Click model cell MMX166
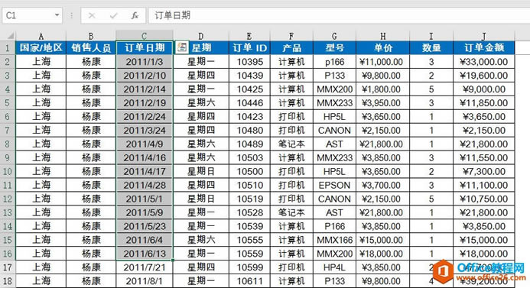Screen dimensions: 530x288 click(x=334, y=240)
